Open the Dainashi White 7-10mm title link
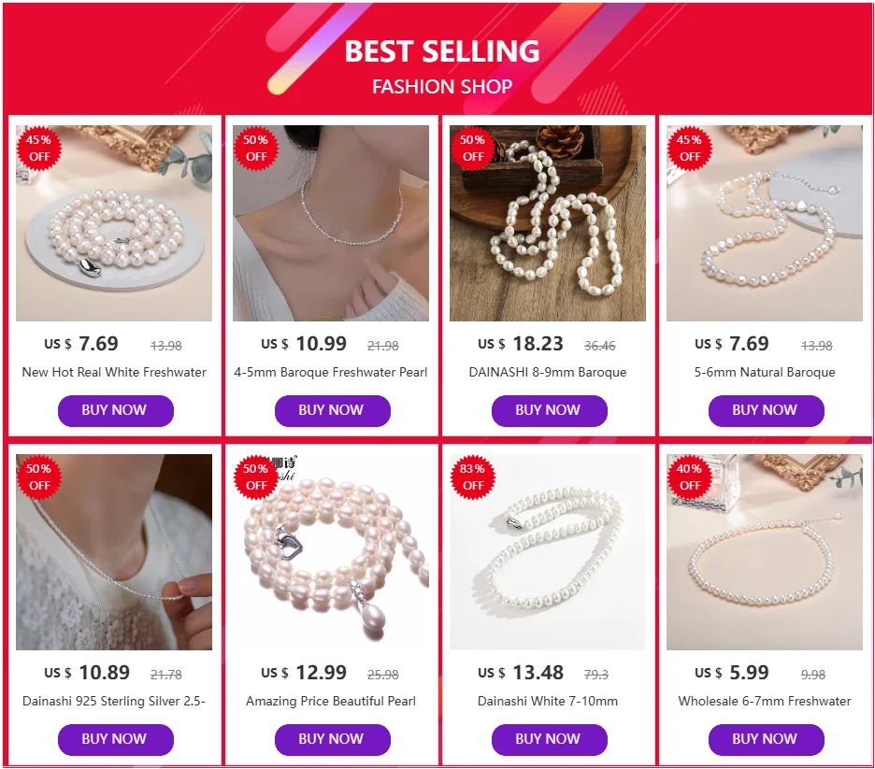875x769 pixels. tap(548, 701)
